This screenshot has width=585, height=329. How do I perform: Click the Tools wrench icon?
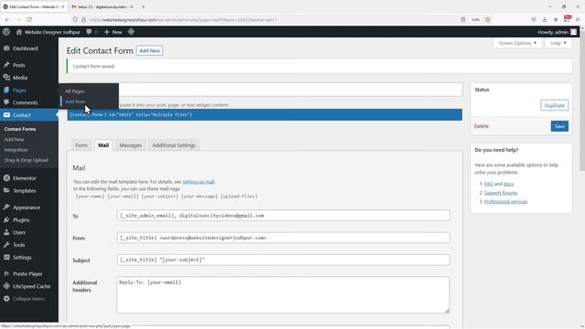tap(6, 245)
